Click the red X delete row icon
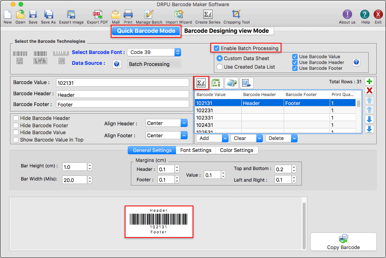Viewport: 386px width, 258px height. (369, 91)
